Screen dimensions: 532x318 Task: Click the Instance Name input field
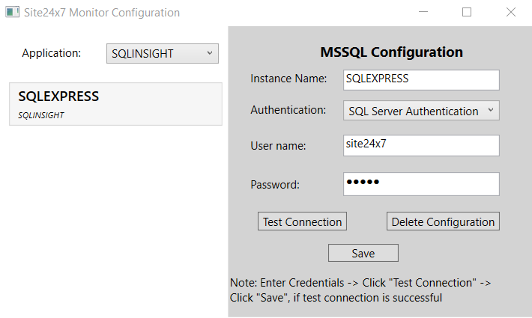421,80
